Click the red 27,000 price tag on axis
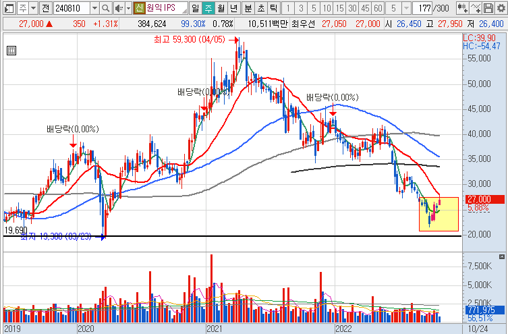Image resolution: width=508 pixels, height=334 pixels. (484, 199)
